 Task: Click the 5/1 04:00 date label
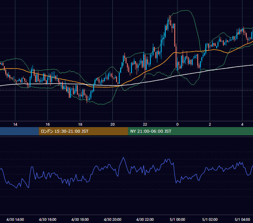[242, 219]
